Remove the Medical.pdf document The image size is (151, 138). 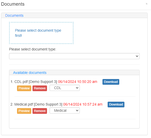coord(40,111)
